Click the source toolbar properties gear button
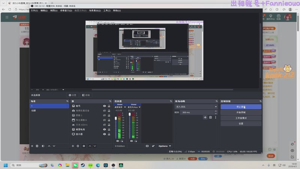The height and width of the screenshot is (169, 300). tap(72, 95)
